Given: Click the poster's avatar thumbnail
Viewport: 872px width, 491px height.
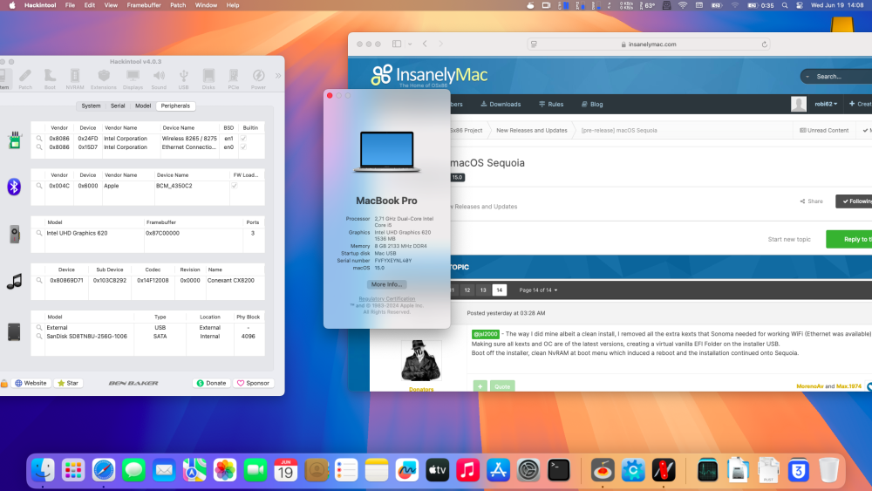Looking at the screenshot, I should click(421, 360).
